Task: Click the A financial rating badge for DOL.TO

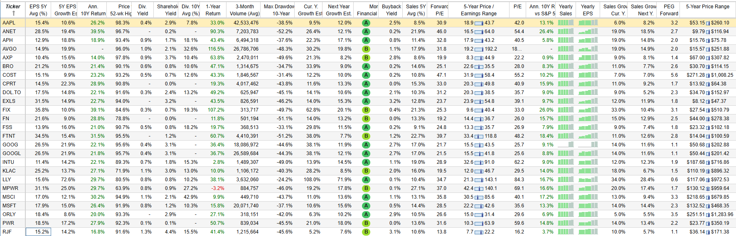Action: coord(366,92)
